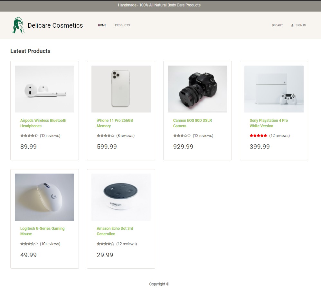Screen dimensions: 321x288
Task: Click the iPhone 11 Pro star rating
Action: [x=105, y=136]
